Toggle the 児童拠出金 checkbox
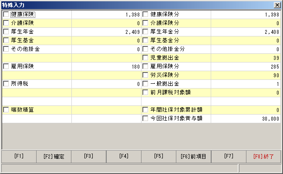This screenshot has height=174, width=283. click(145, 58)
